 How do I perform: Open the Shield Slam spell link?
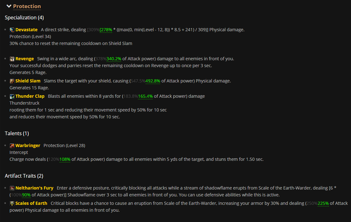28,81
